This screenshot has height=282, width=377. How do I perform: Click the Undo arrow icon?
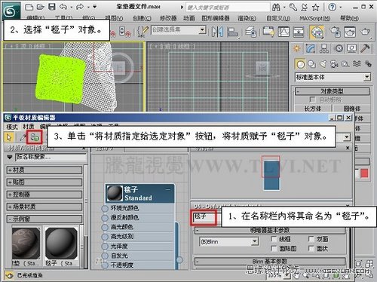click(63, 7)
